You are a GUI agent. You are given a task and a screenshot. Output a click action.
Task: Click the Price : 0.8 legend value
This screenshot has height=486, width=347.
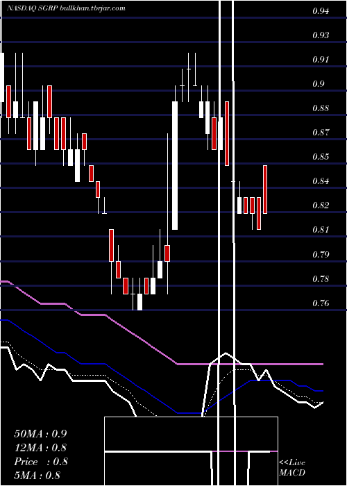[x=40, y=462]
